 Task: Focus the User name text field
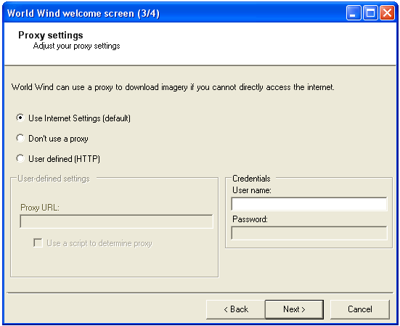point(309,204)
